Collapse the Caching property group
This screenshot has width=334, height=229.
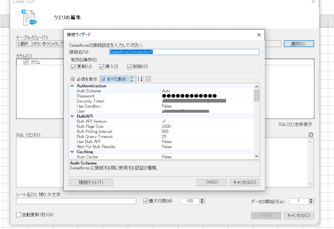tap(72, 152)
